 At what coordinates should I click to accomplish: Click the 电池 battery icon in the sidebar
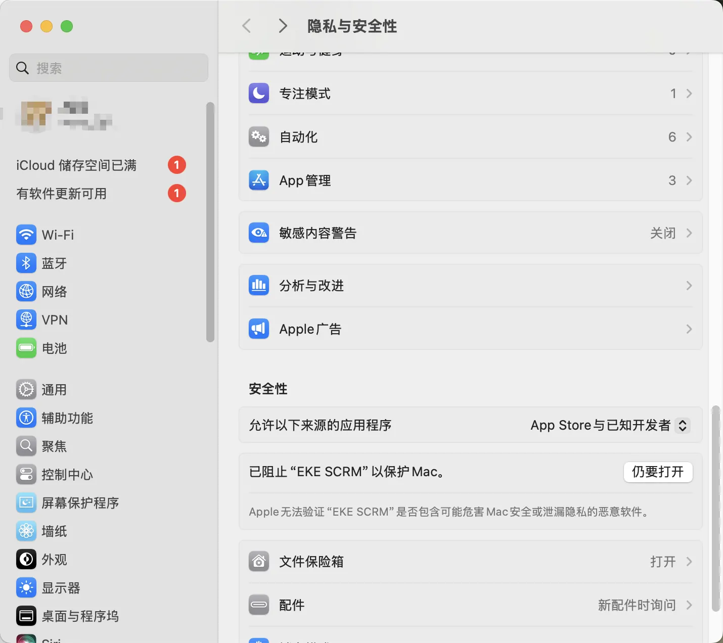coord(26,348)
